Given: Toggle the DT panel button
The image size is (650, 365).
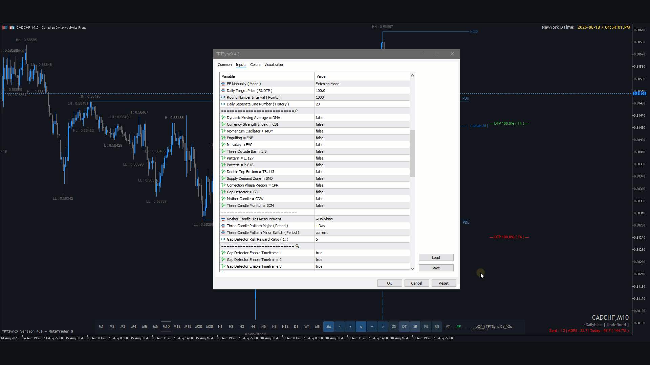Looking at the screenshot, I should [x=404, y=326].
